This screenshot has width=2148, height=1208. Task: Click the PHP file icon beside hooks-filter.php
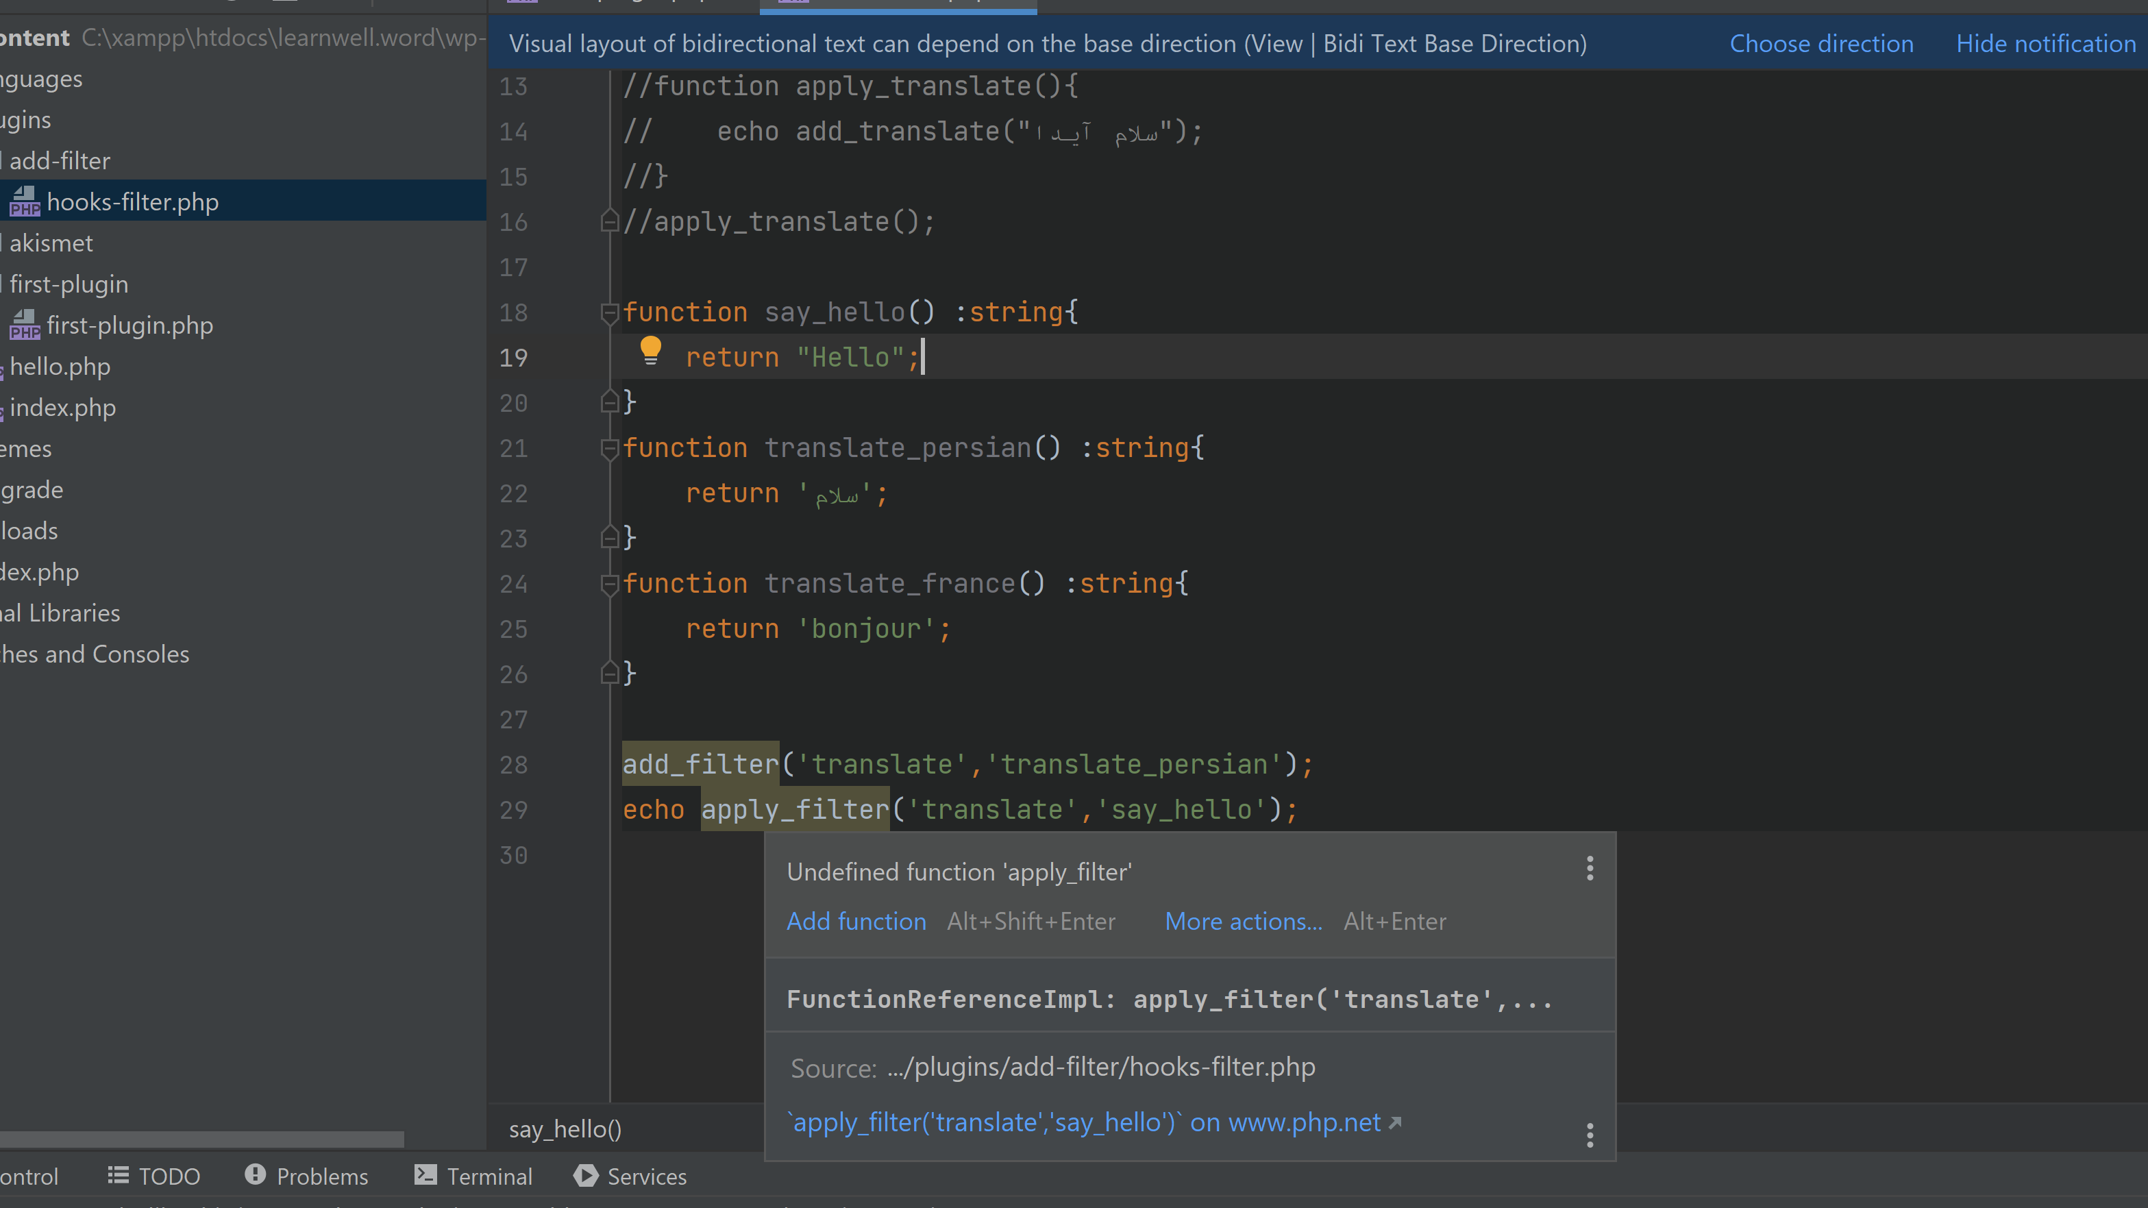(24, 201)
